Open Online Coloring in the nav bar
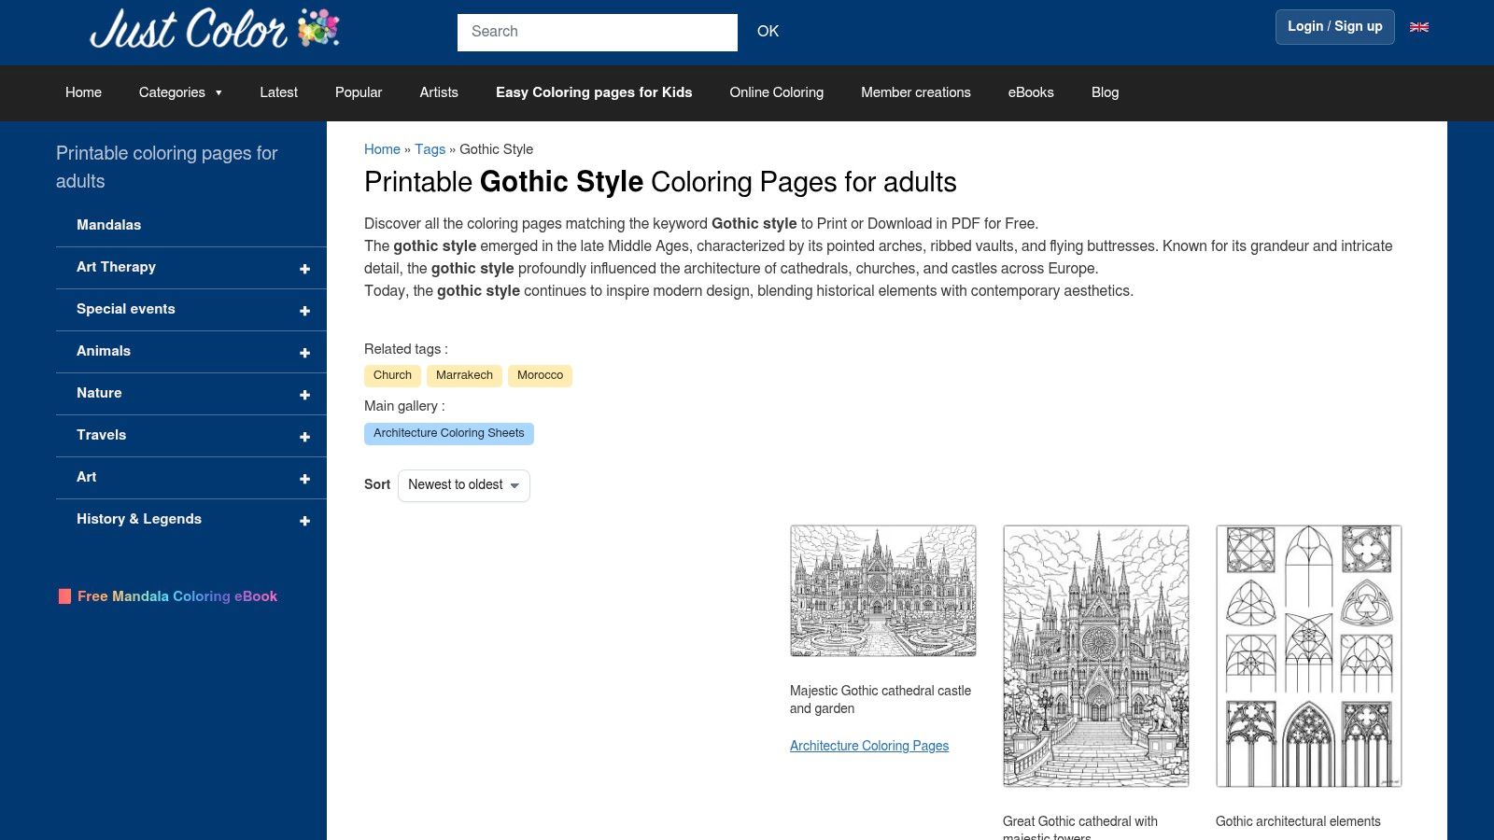 [x=777, y=92]
